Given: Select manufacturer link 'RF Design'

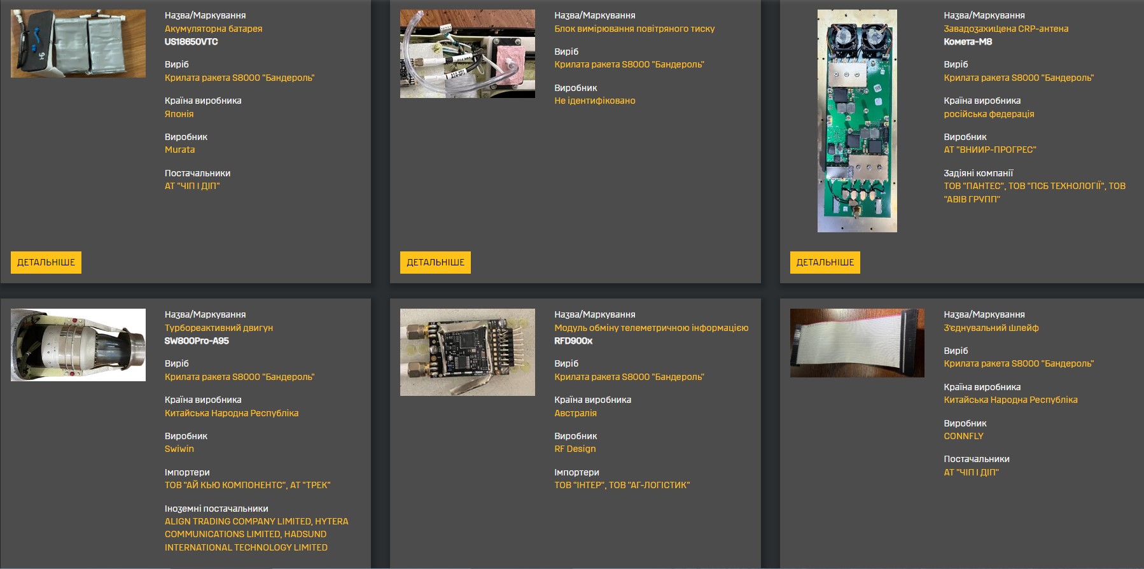Looking at the screenshot, I should [575, 449].
